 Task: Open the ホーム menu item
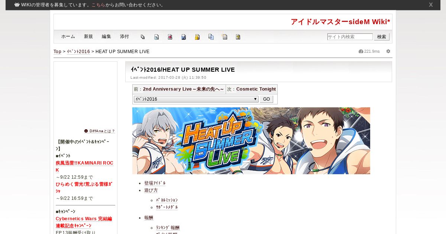(68, 36)
